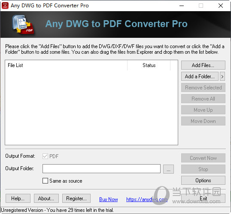Screen dimensions: 231x214
Task: Click the Remove All button
Action: pos(203,99)
